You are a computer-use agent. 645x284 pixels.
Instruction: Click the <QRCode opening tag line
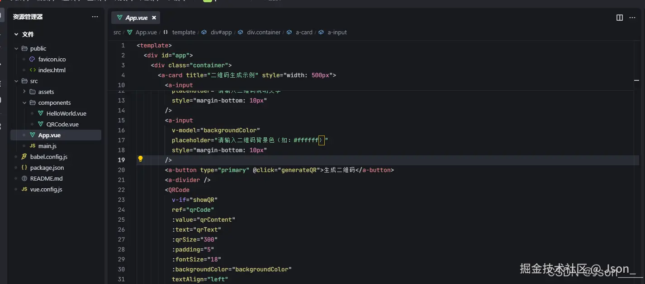tap(177, 190)
